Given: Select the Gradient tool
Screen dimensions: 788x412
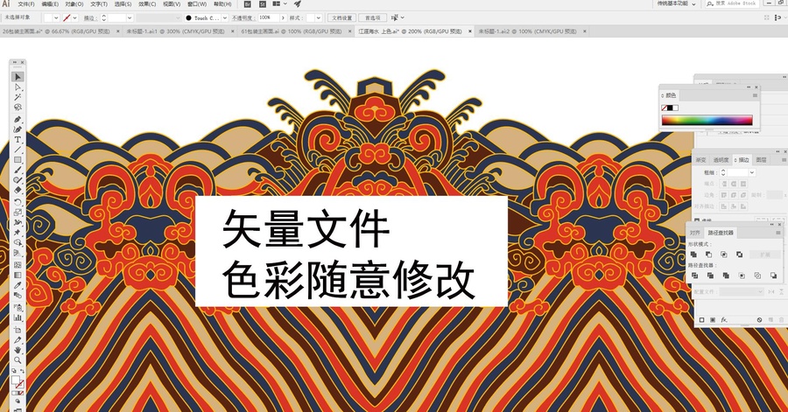Looking at the screenshot, I should (x=18, y=275).
